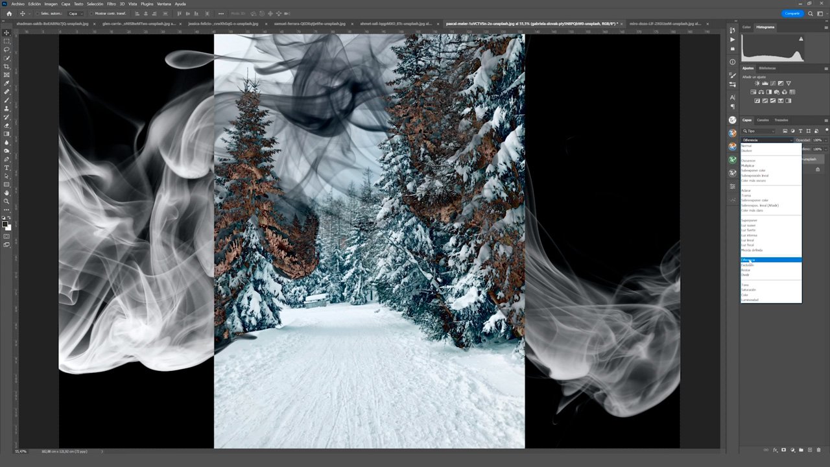Add a layer mask from the Capas panel
This screenshot has width=830, height=467.
(783, 449)
